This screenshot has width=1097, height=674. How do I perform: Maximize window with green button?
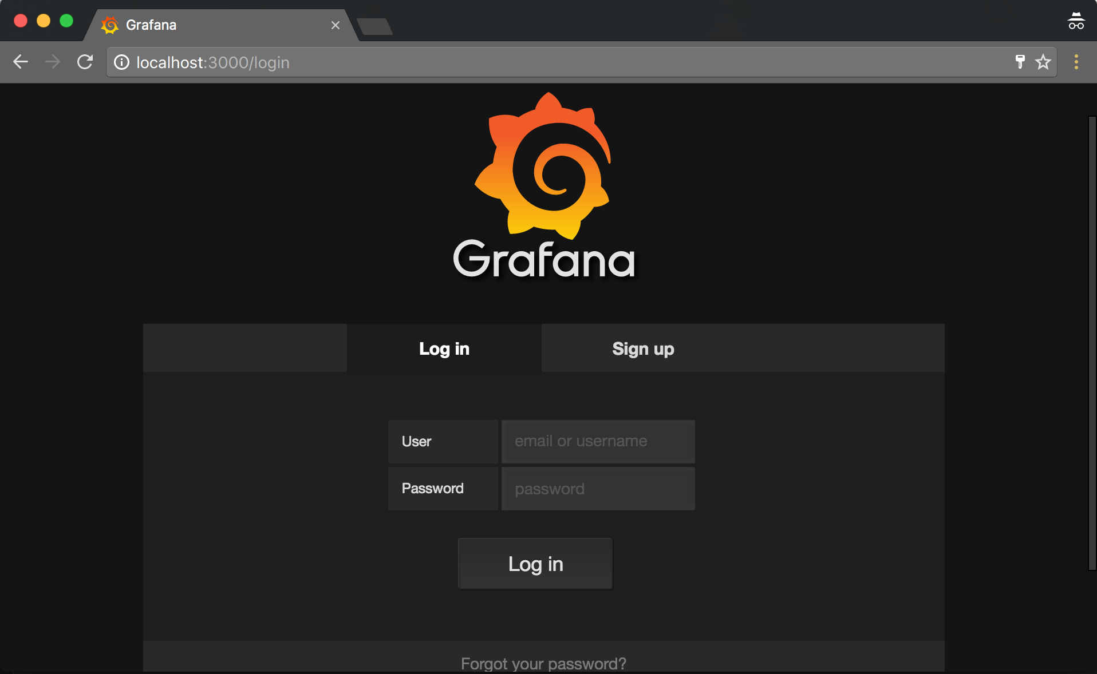[x=66, y=21]
